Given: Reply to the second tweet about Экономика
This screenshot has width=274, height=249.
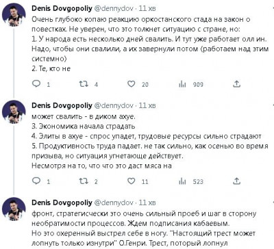Looking at the screenshot, I should [x=36, y=181].
